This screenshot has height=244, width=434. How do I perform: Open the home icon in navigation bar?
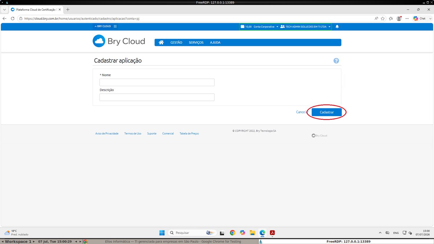(161, 42)
